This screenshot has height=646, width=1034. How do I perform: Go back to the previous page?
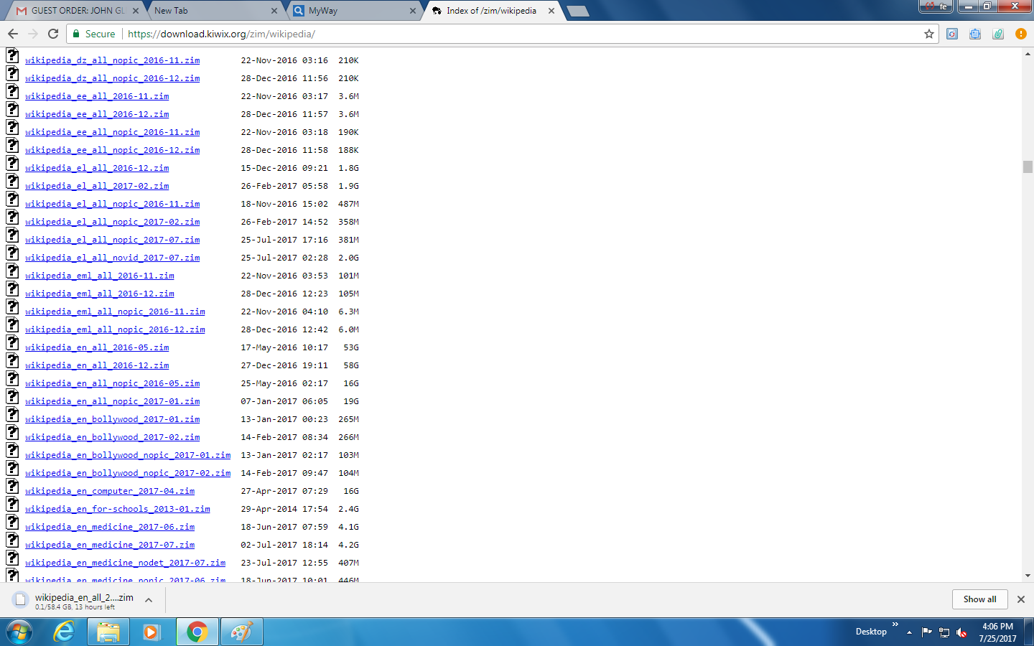(x=13, y=34)
